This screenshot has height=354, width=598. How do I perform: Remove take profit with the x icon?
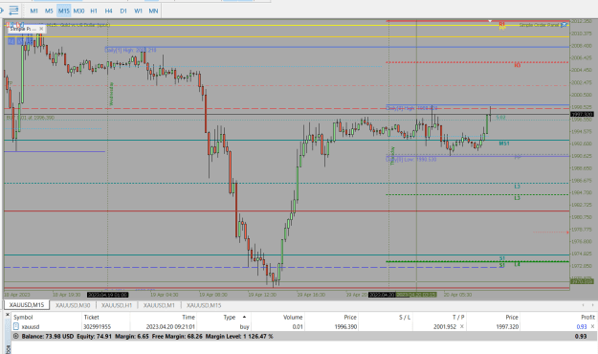(462, 326)
